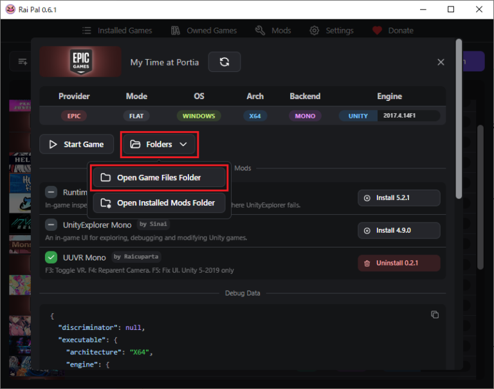494x389 pixels.
Task: Choose Open Installed Mods Folder
Action: pyautogui.click(x=159, y=203)
